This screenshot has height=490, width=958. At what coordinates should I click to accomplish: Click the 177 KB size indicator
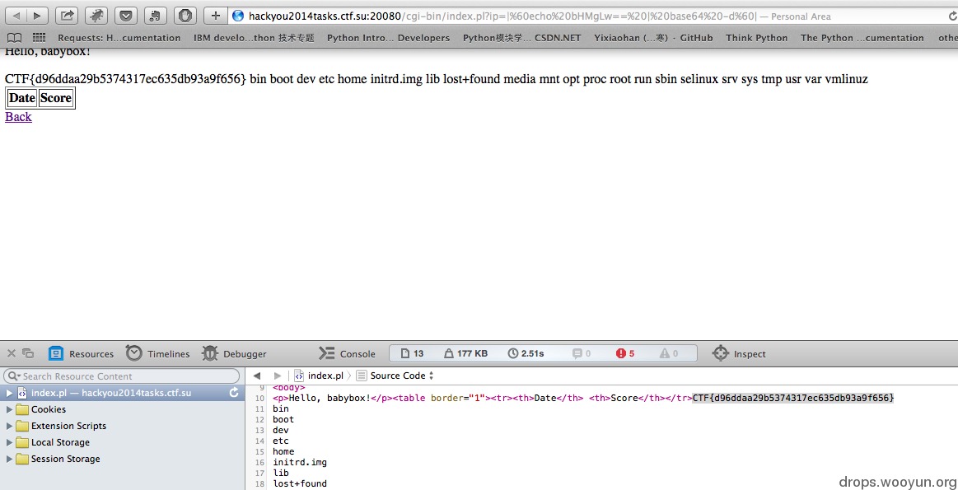point(465,353)
